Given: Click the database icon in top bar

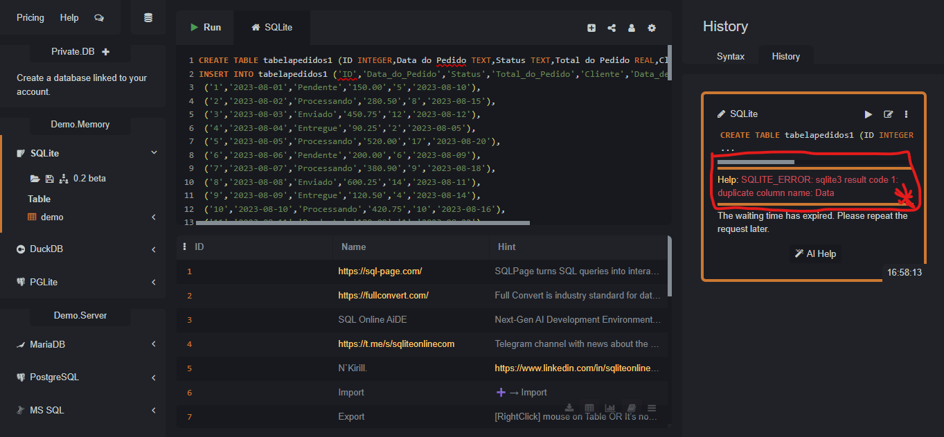Looking at the screenshot, I should coord(148,18).
